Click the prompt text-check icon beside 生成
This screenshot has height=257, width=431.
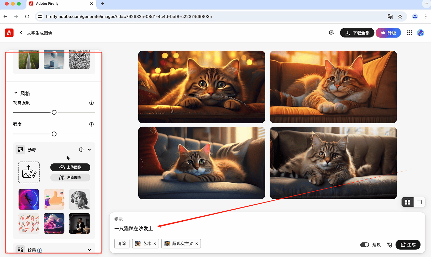coord(389,245)
